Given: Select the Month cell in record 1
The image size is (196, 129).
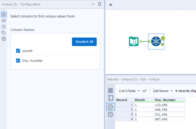Looking at the screenshot, I should (144, 105).
